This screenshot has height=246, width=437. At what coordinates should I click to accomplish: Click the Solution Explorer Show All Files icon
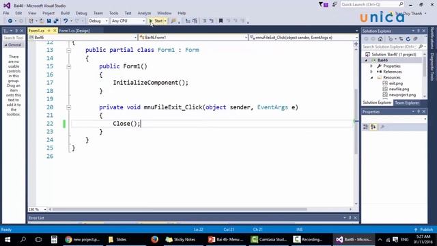point(415,39)
